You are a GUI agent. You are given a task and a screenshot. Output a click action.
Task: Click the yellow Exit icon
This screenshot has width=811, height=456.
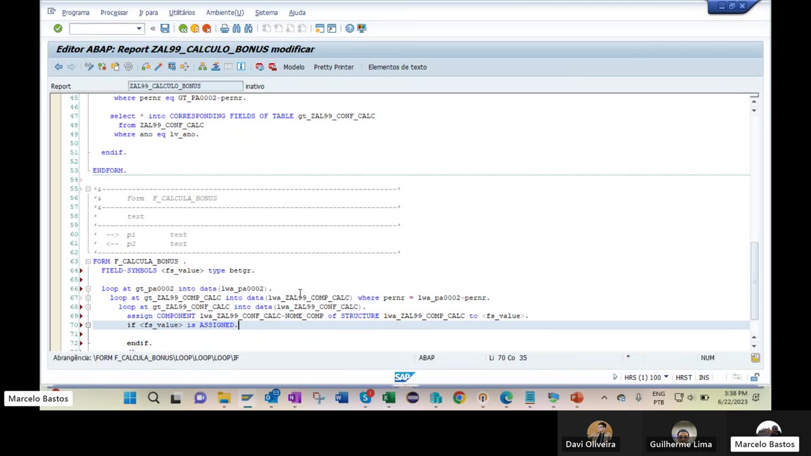click(x=195, y=28)
